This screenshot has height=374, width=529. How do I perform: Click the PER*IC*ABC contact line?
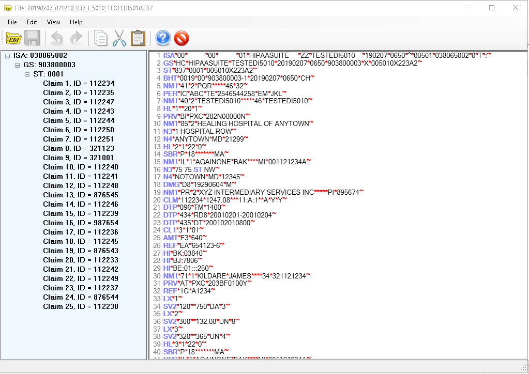click(x=225, y=93)
